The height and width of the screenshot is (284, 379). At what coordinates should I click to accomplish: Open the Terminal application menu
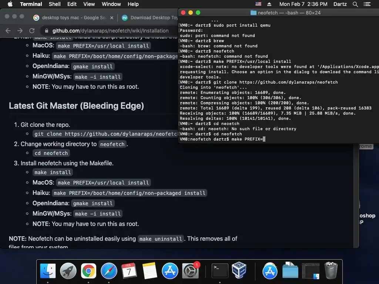pos(31,4)
